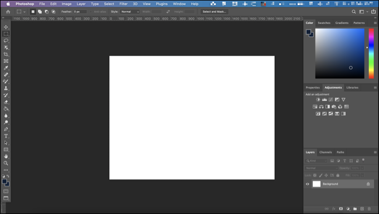379x214 pixels.
Task: Hide the Background layer visibility eye
Action: point(308,184)
